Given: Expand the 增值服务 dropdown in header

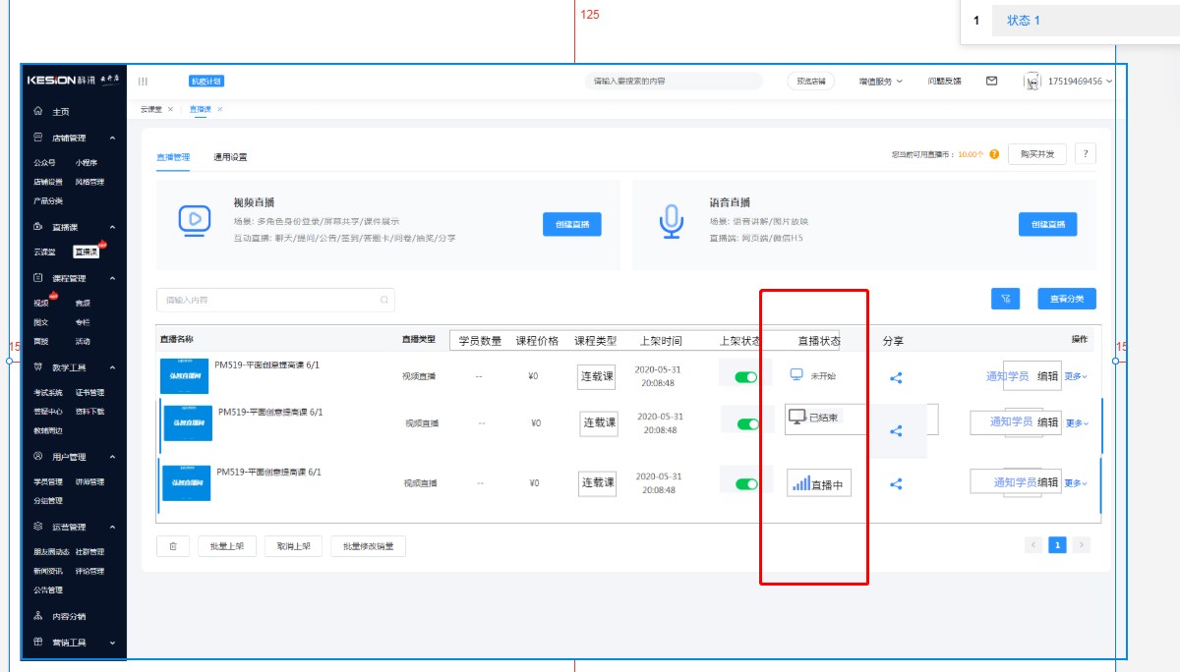Looking at the screenshot, I should pos(879,81).
